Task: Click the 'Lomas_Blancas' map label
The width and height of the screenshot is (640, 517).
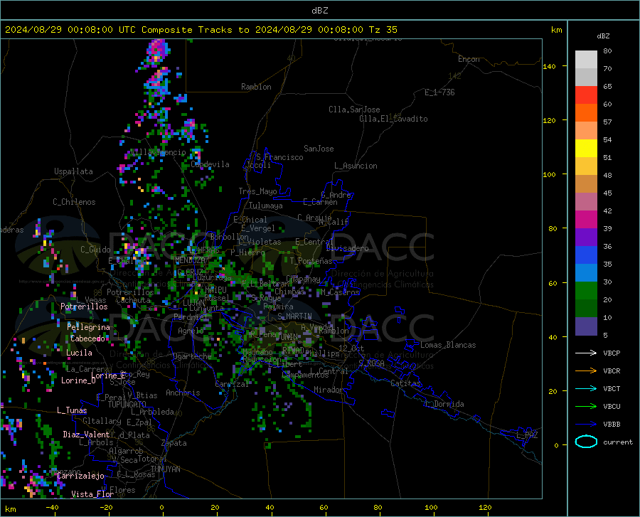Action: point(448,345)
